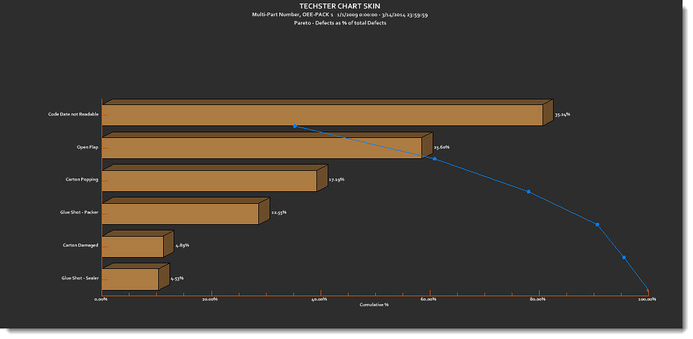The width and height of the screenshot is (693, 339).
Task: Click blue line point on Carton Popping row
Action: click(x=528, y=191)
